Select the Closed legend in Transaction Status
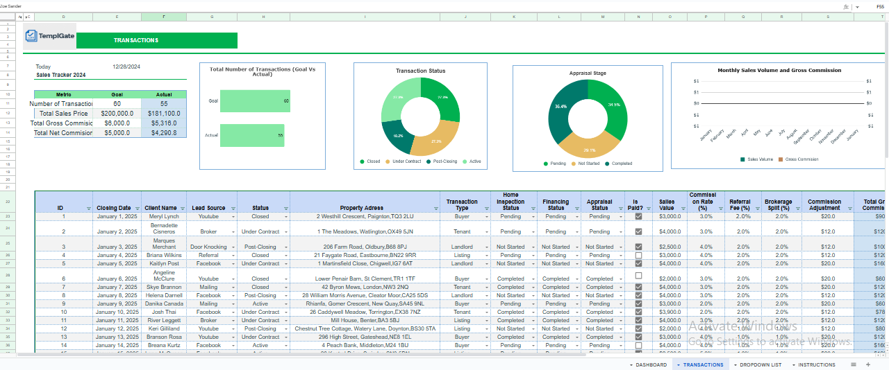This screenshot has height=370, width=889. pyautogui.click(x=370, y=161)
